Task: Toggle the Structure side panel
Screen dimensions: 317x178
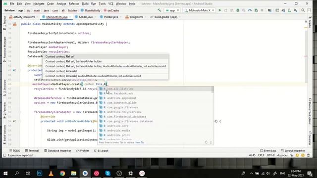Action: coord(4,88)
